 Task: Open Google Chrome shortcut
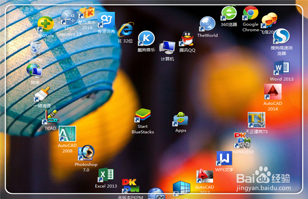250,13
